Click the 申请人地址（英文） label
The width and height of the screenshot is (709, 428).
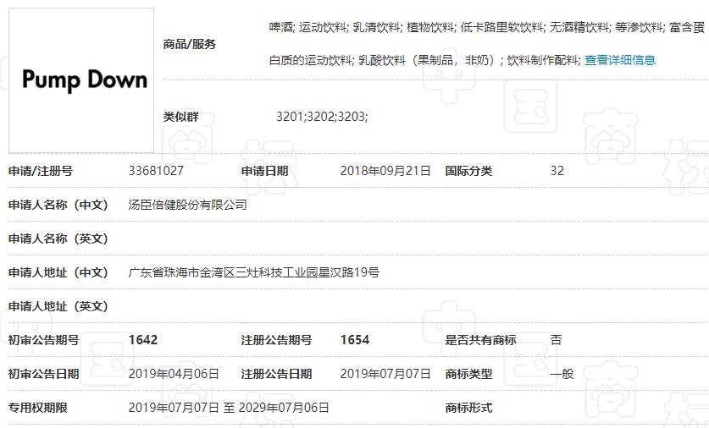58,306
